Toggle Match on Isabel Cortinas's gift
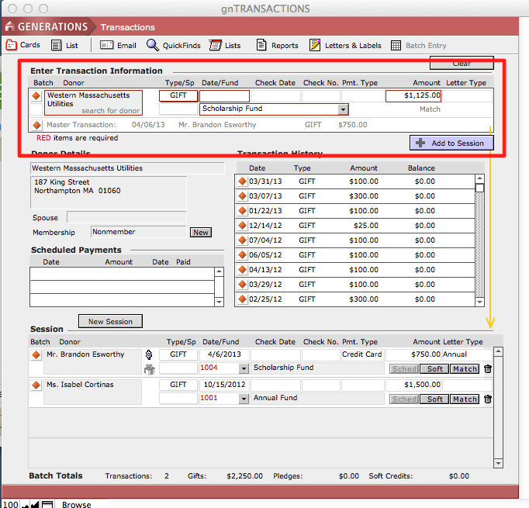Viewport: 529px width, 508px height. point(465,399)
